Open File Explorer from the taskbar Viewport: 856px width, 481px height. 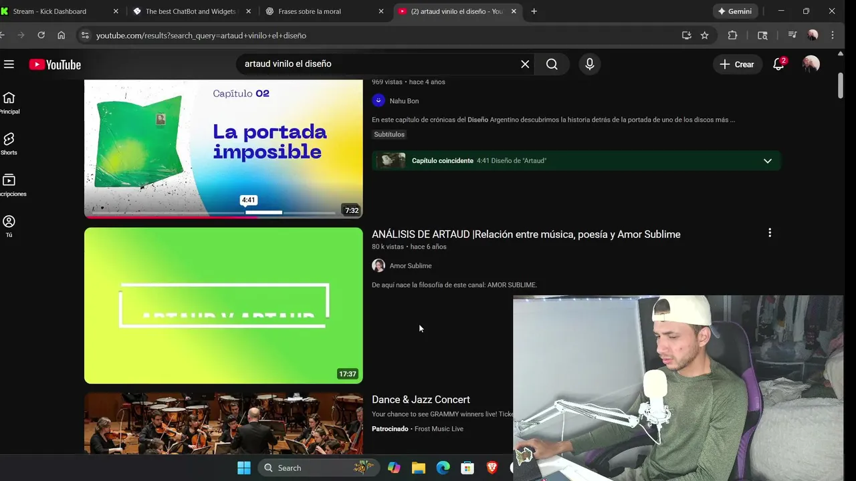pyautogui.click(x=419, y=468)
